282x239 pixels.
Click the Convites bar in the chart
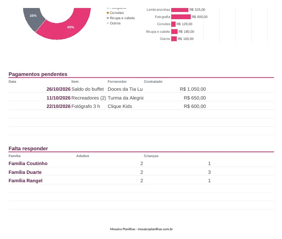point(173,24)
